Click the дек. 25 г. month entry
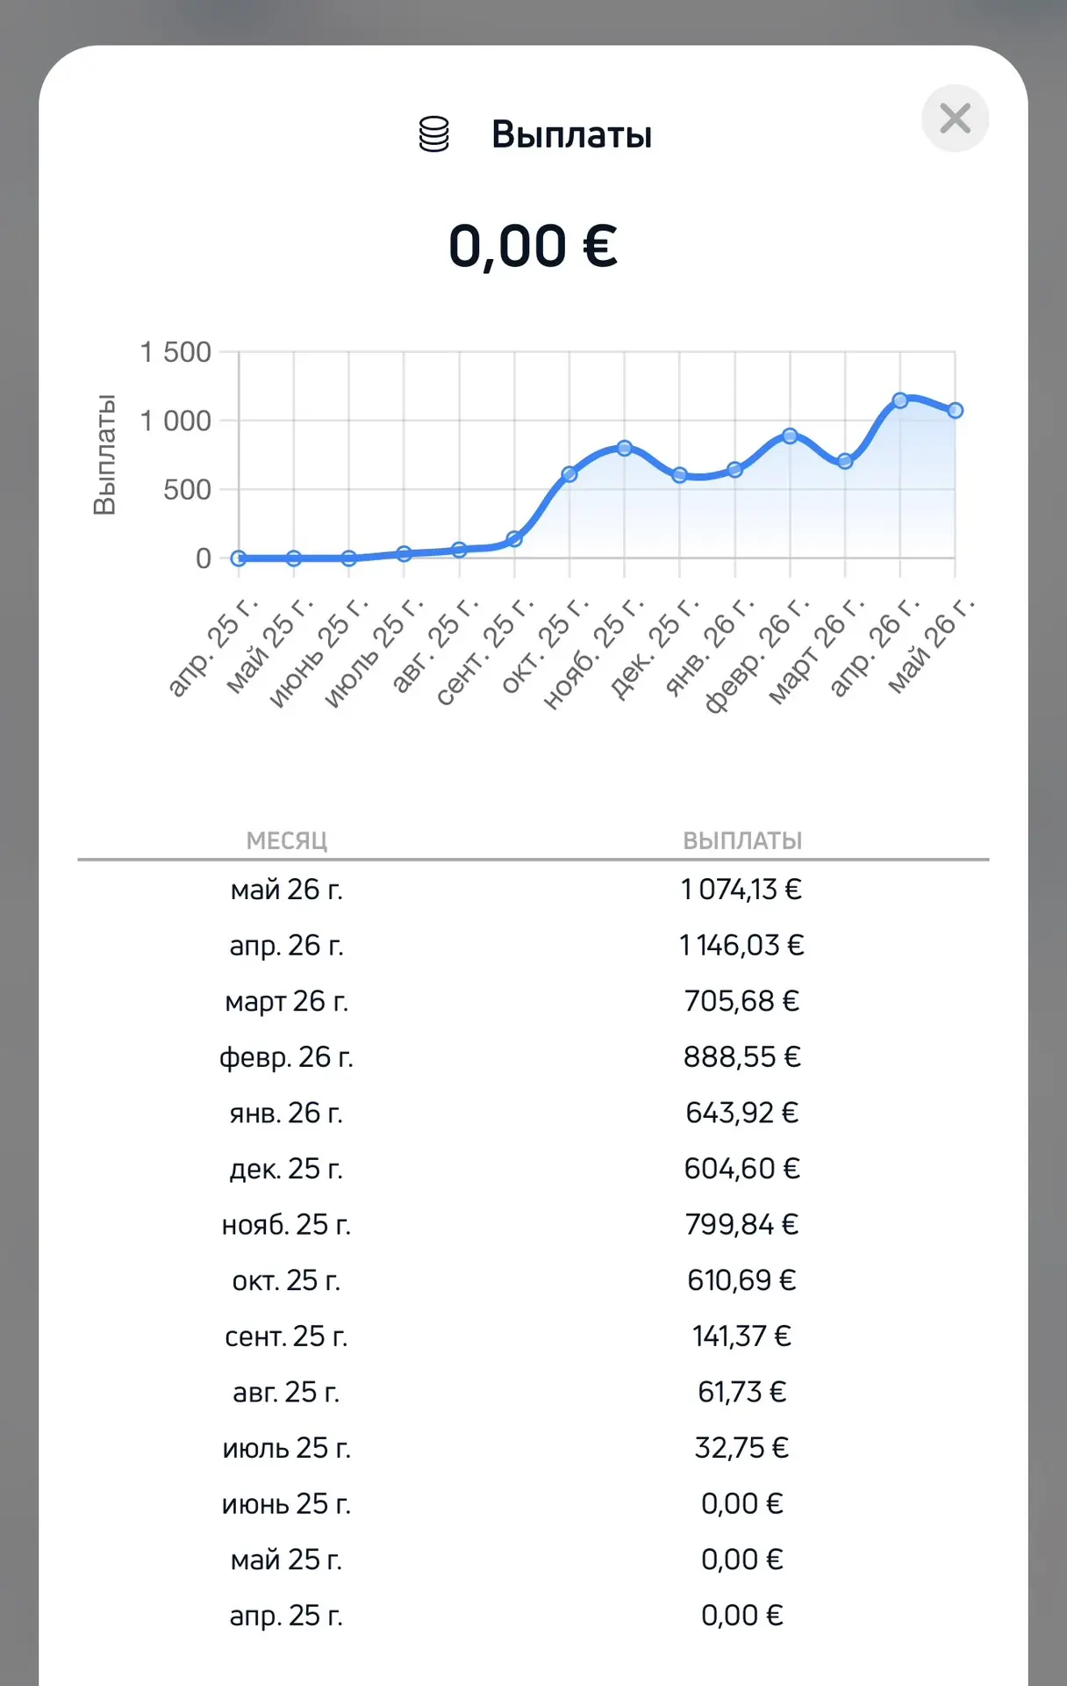This screenshot has height=1686, width=1067. (x=286, y=1169)
